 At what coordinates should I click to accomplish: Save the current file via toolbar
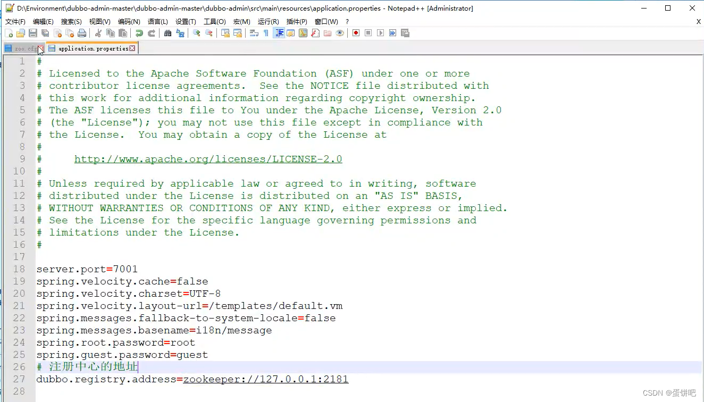(x=33, y=33)
